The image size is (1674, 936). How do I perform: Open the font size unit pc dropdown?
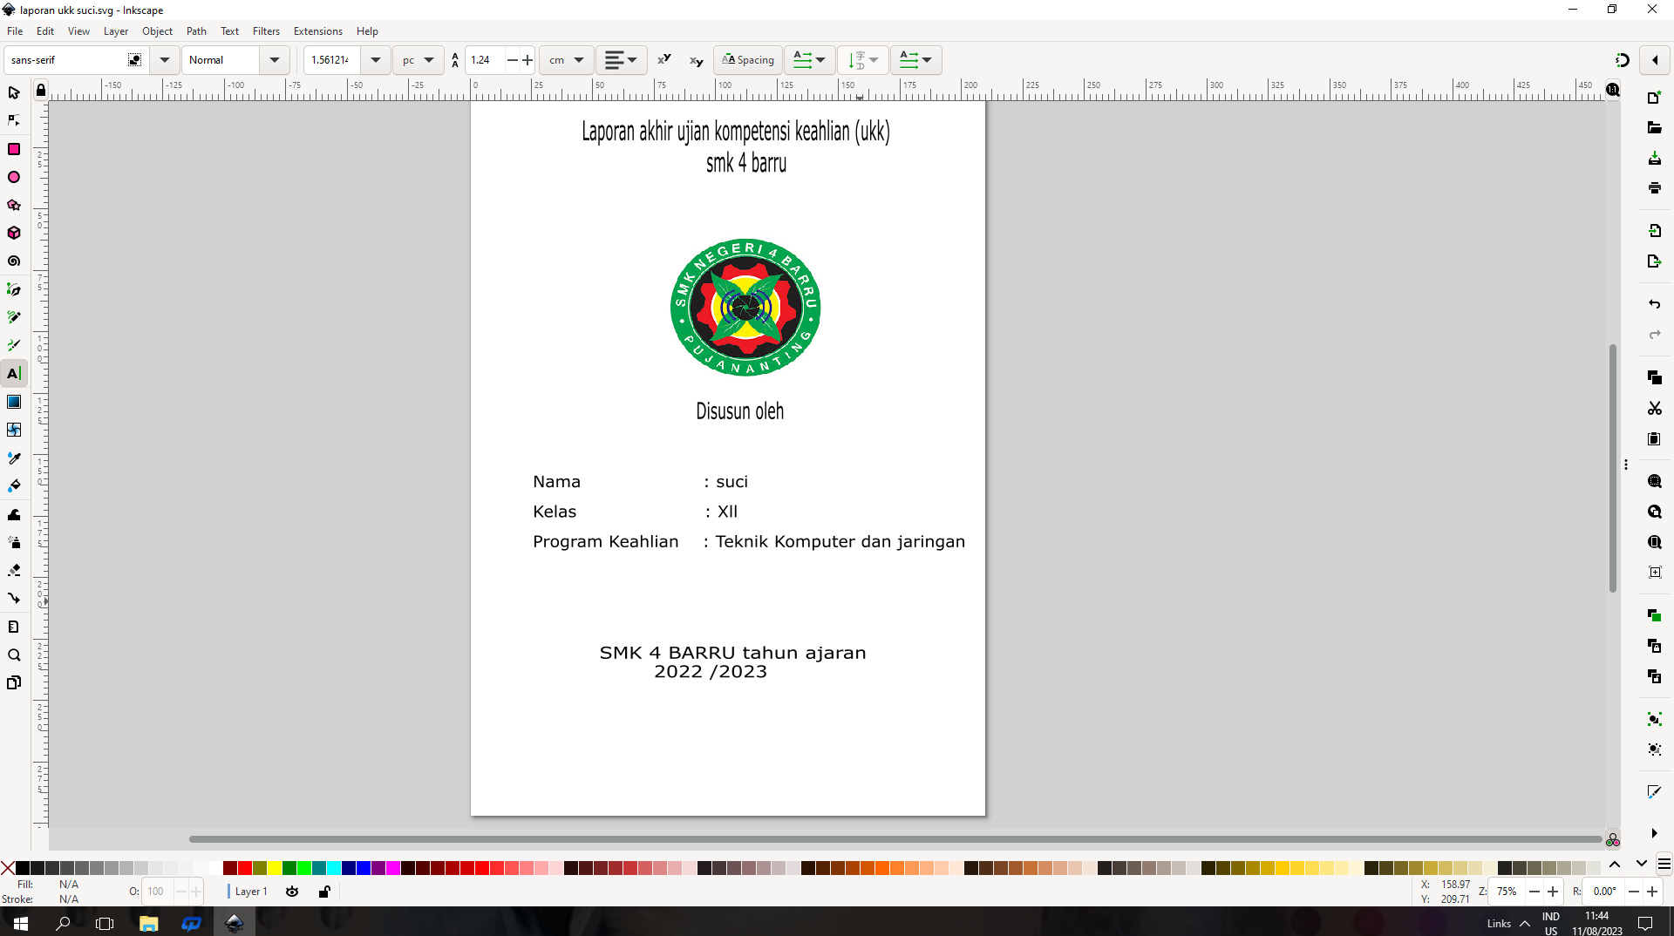418,60
